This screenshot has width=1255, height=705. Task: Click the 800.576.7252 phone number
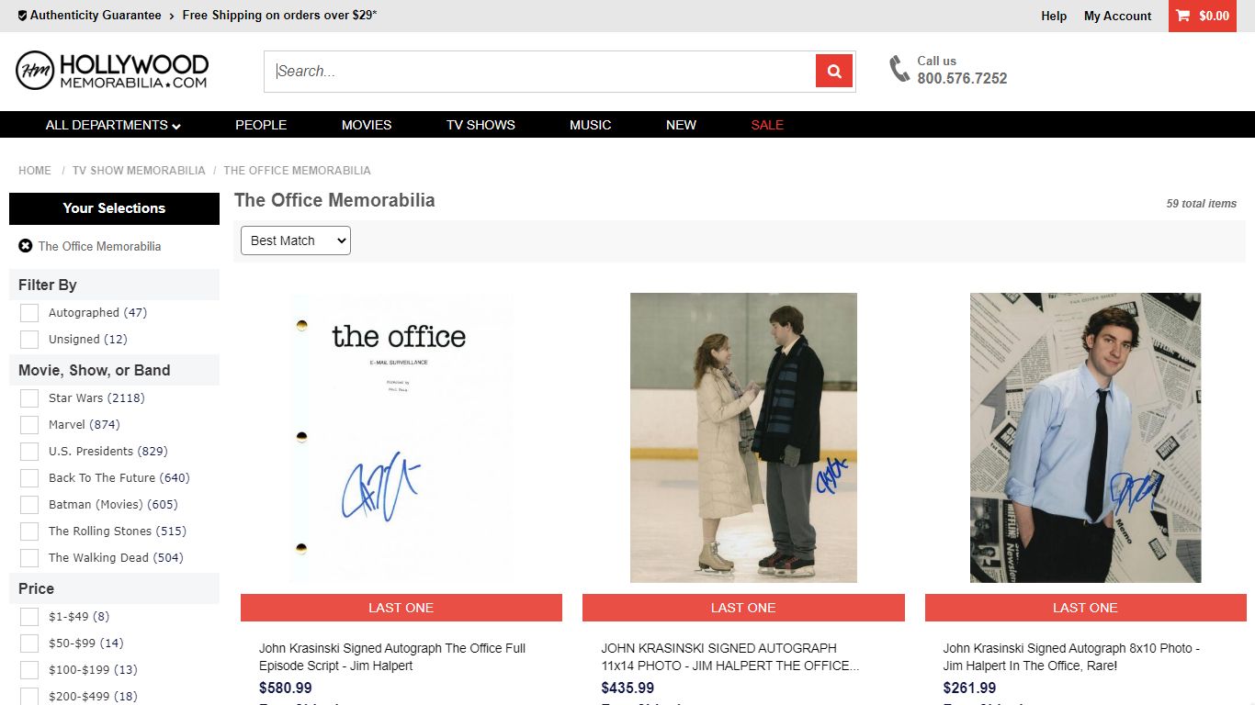[962, 79]
